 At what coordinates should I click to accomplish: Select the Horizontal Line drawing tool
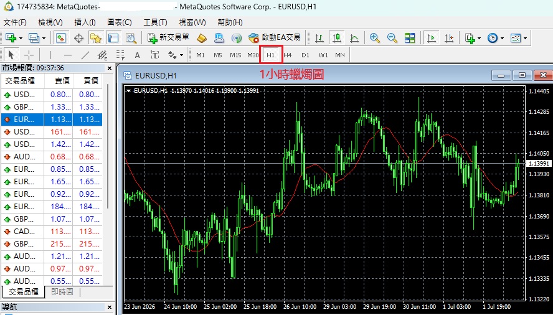68,55
